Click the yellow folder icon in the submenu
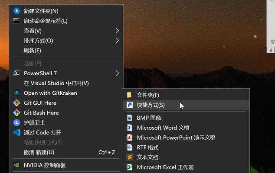The height and width of the screenshot is (173, 275). pos(129,95)
